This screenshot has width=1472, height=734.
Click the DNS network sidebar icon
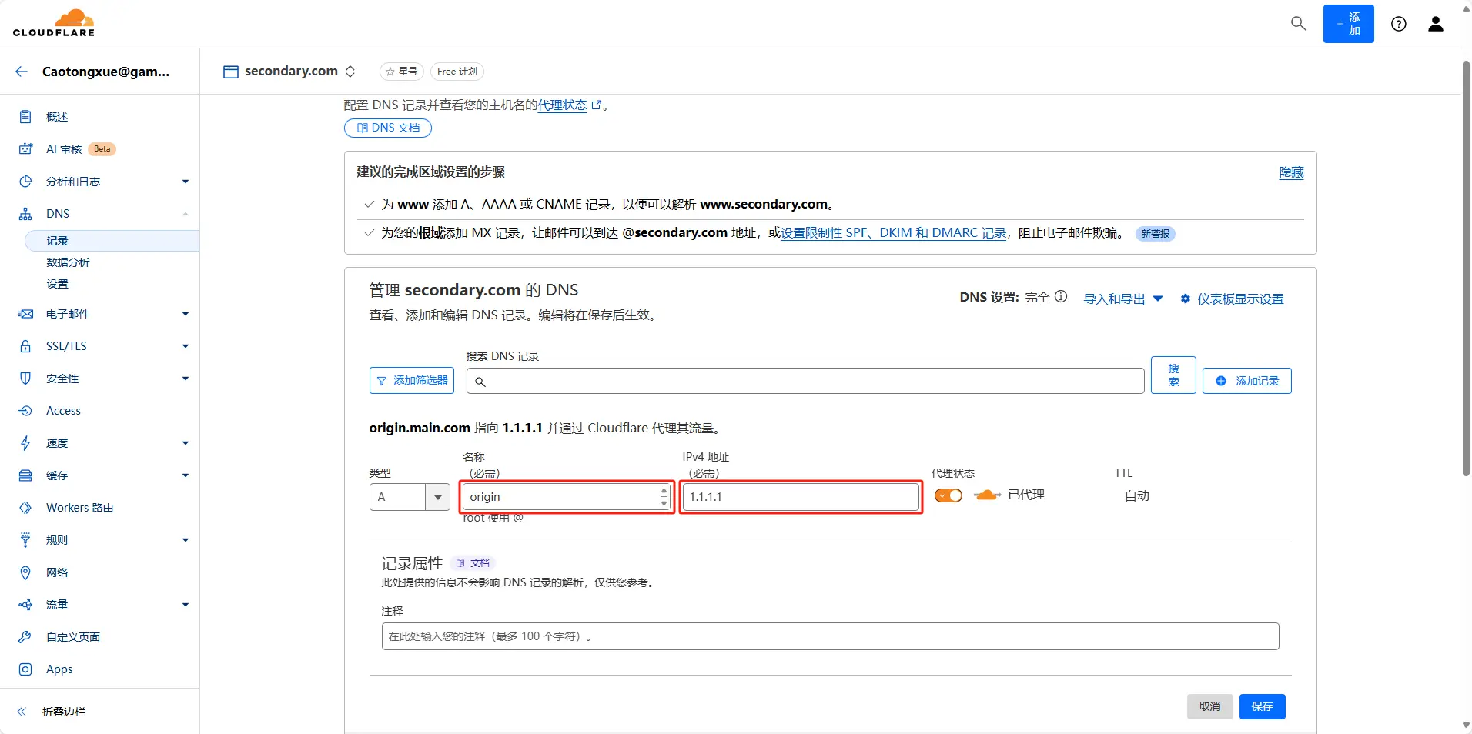coord(25,214)
